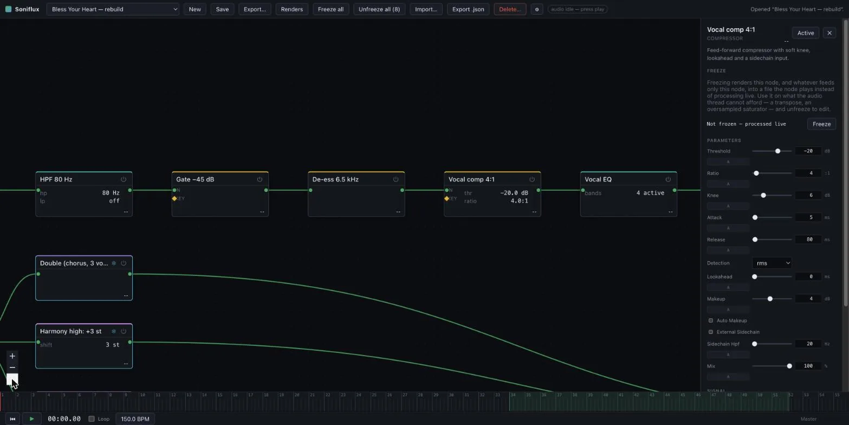Click Freeze all in toolbar
849x425 pixels.
click(331, 9)
